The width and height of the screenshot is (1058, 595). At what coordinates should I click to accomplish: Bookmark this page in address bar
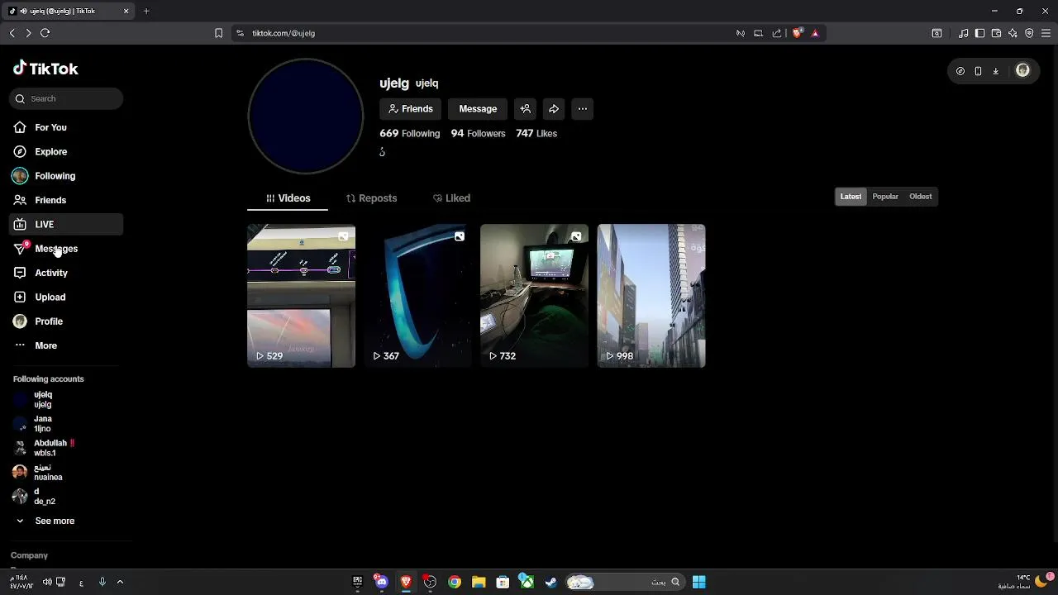pos(218,33)
